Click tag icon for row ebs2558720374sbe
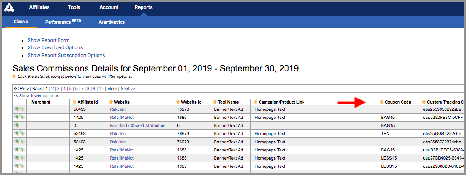 [22, 142]
